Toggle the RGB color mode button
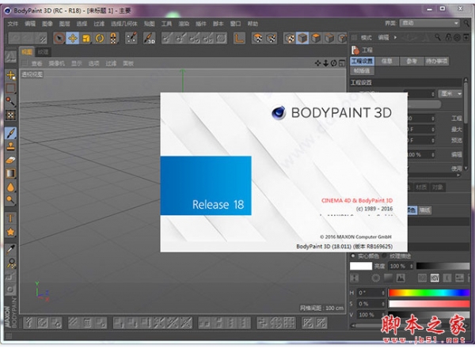 pyautogui.click(x=422, y=278)
